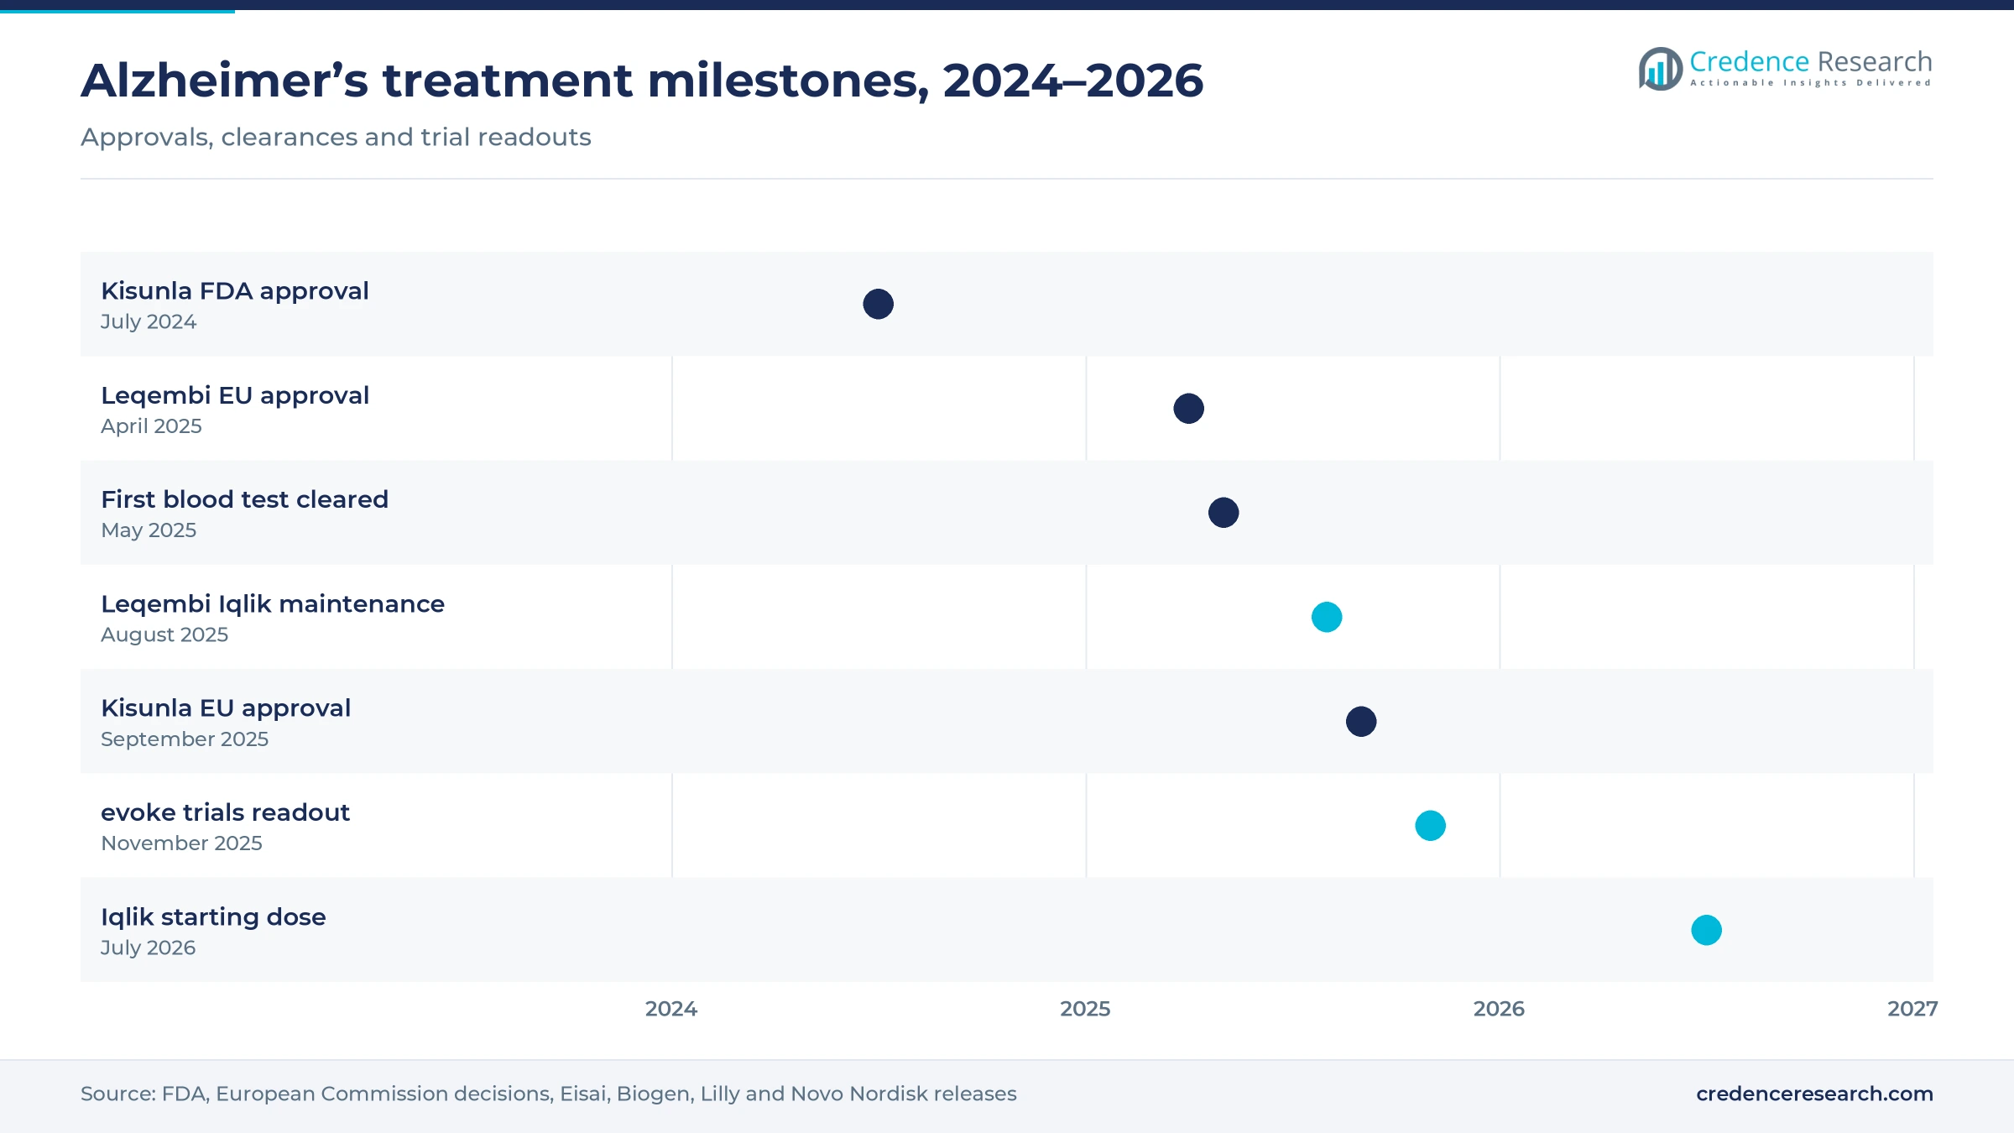Click the Iqlik starting dose cyan dot
Viewport: 2014px width, 1133px height.
pyautogui.click(x=1707, y=930)
